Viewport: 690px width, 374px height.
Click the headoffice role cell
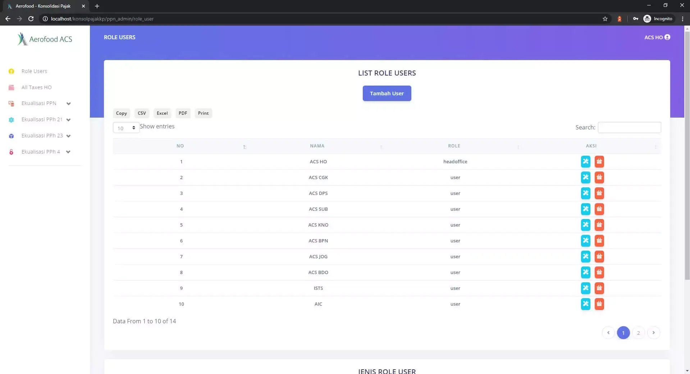pos(455,161)
